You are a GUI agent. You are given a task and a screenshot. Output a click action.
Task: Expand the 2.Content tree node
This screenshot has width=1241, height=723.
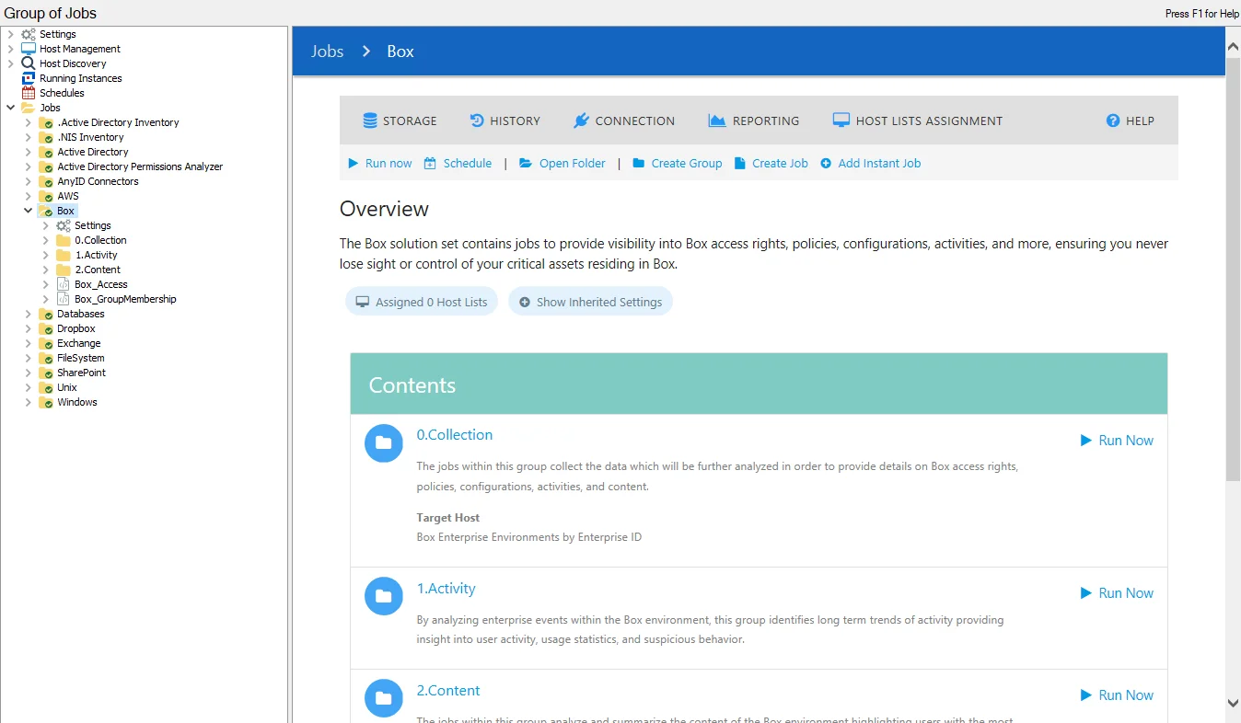point(46,270)
